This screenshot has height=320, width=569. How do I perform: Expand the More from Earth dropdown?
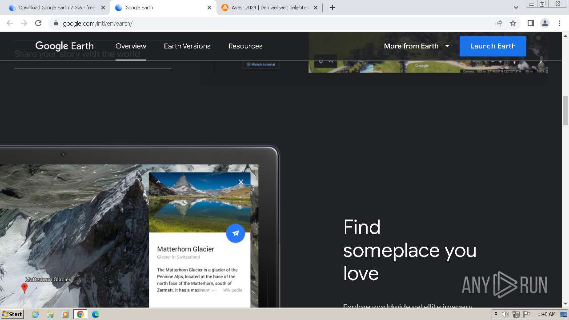point(417,46)
